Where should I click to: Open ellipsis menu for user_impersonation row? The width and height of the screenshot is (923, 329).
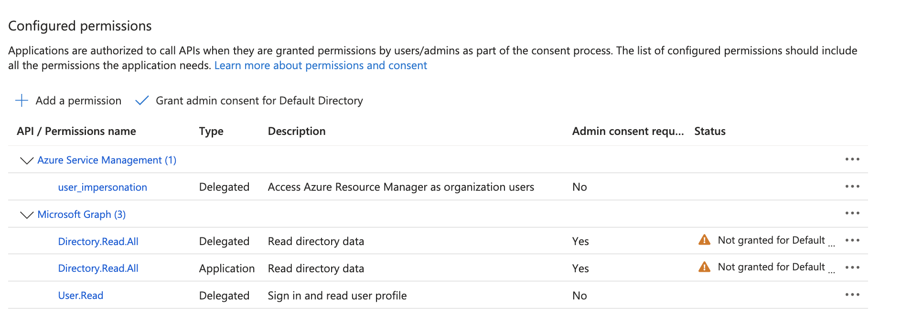click(x=852, y=186)
